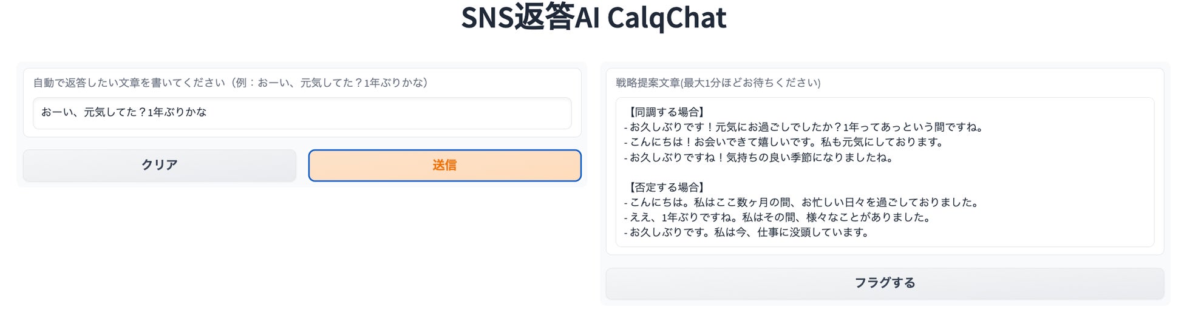Click the SNS返答AI CalqChat page title

point(593,17)
